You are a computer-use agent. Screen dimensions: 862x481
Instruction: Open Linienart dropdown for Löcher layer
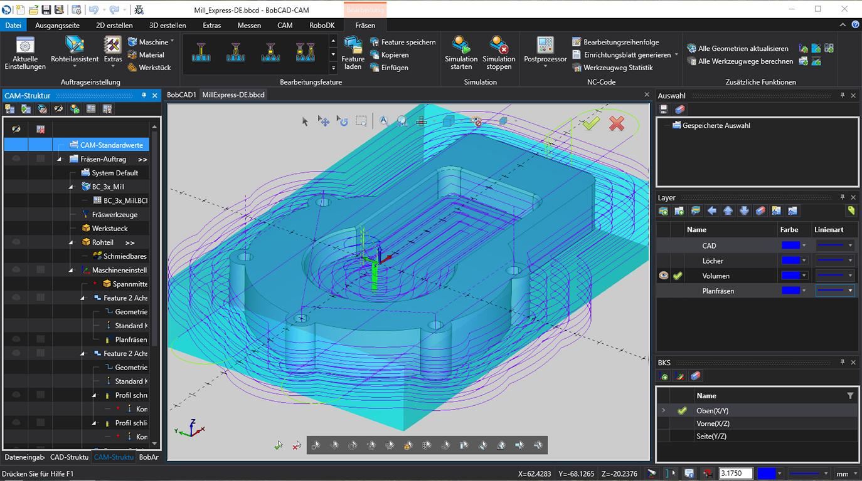pyautogui.click(x=850, y=261)
